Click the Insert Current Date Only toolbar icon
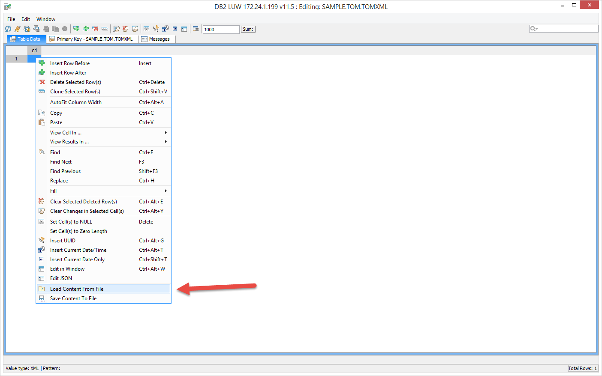Viewport: 602px width, 376px height. (175, 29)
